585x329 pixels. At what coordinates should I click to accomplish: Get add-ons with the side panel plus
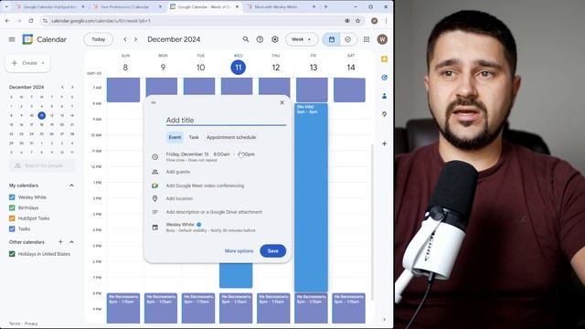[x=384, y=143]
